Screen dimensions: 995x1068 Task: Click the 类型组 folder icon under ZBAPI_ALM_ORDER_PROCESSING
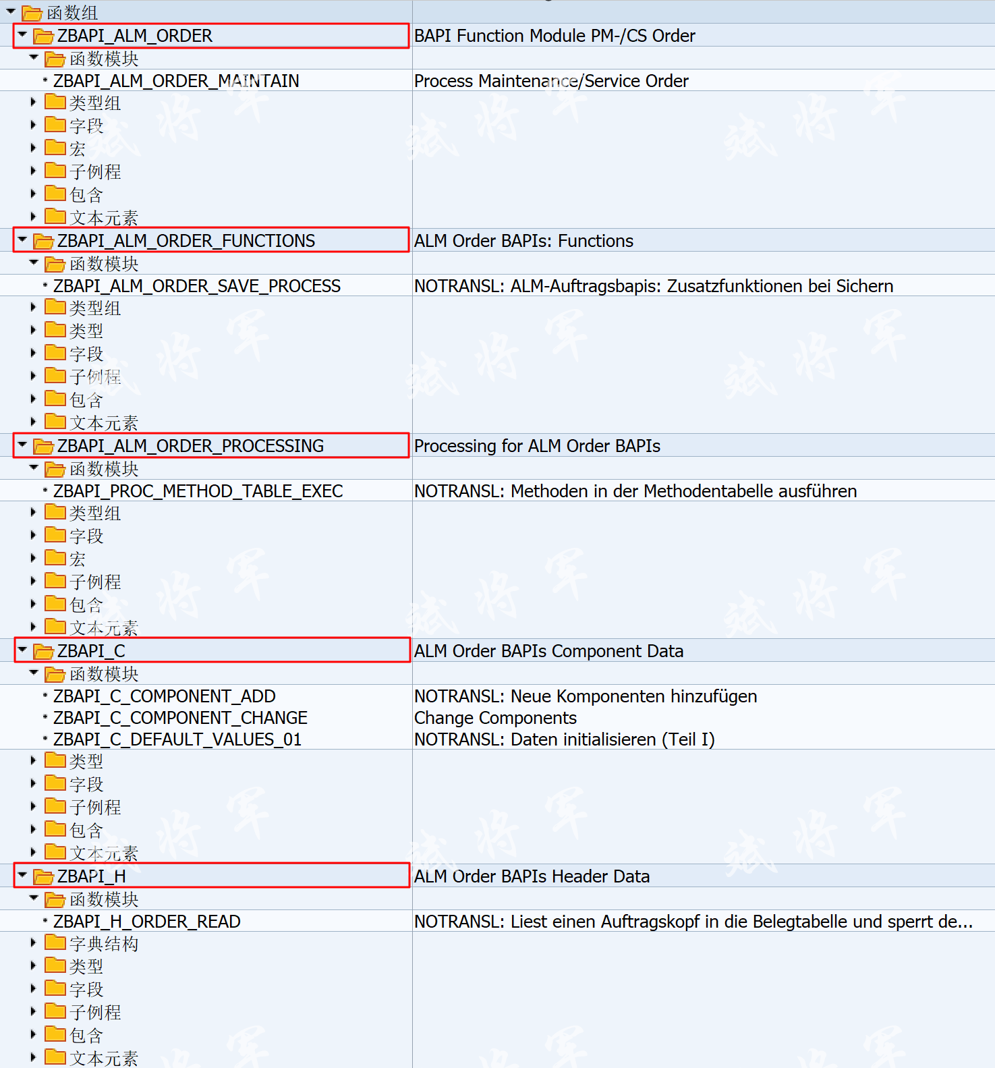coord(55,512)
